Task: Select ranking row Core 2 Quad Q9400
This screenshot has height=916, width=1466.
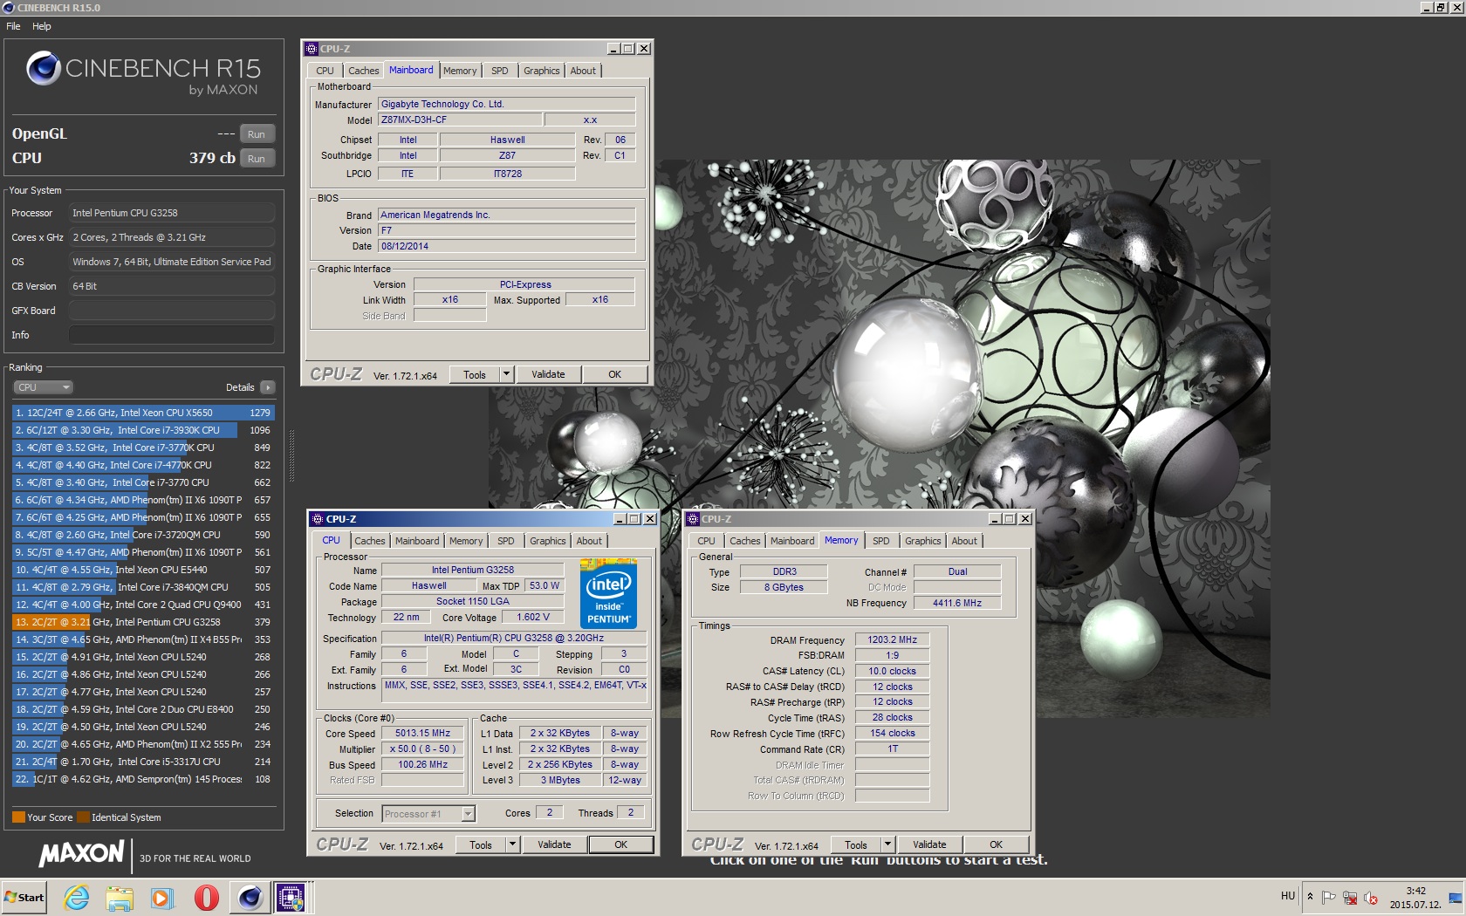Action: pyautogui.click(x=144, y=605)
